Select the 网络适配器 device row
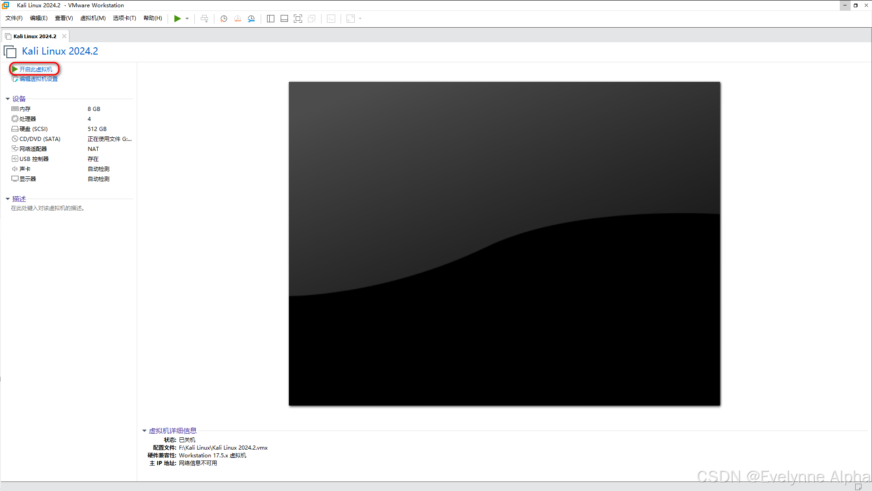 click(71, 149)
